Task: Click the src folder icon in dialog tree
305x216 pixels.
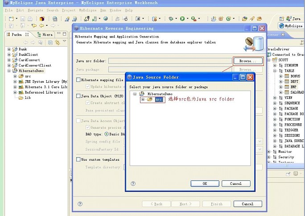Action: pyautogui.click(x=150, y=100)
